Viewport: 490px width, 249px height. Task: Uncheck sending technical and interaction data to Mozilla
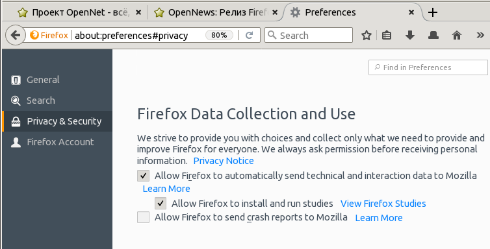point(143,176)
